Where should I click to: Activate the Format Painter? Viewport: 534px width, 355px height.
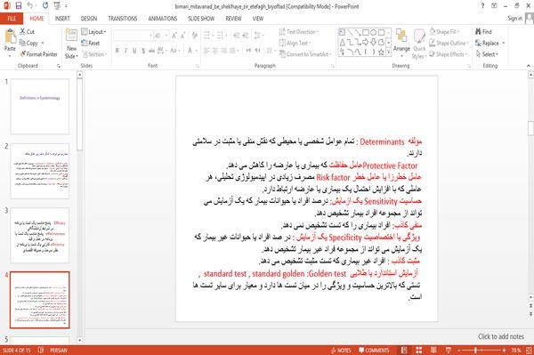(38, 54)
